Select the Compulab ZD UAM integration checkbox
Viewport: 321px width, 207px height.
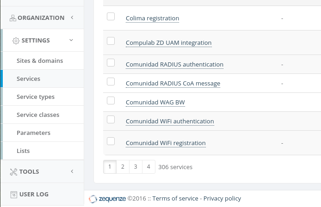click(x=111, y=41)
